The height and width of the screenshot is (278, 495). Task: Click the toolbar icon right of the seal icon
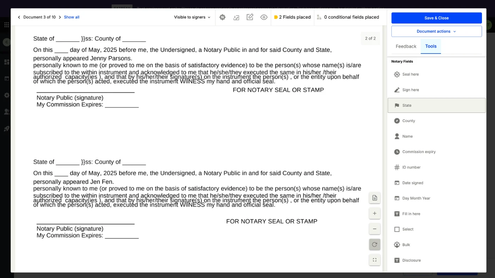pyautogui.click(x=236, y=17)
